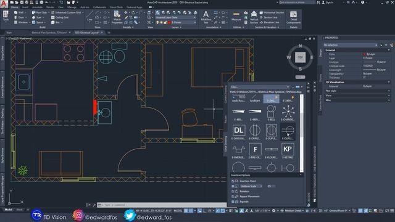The image size is (395, 222).
Task: Click the Layer Properties icon in Layers panel
Action: (x=157, y=12)
